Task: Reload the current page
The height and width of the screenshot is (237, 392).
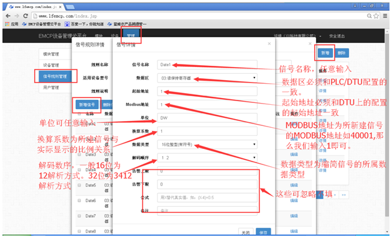Action: pos(26,16)
